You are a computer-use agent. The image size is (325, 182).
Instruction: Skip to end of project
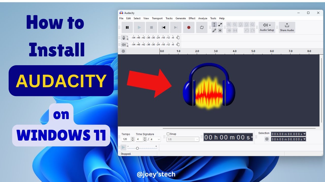click(x=176, y=28)
